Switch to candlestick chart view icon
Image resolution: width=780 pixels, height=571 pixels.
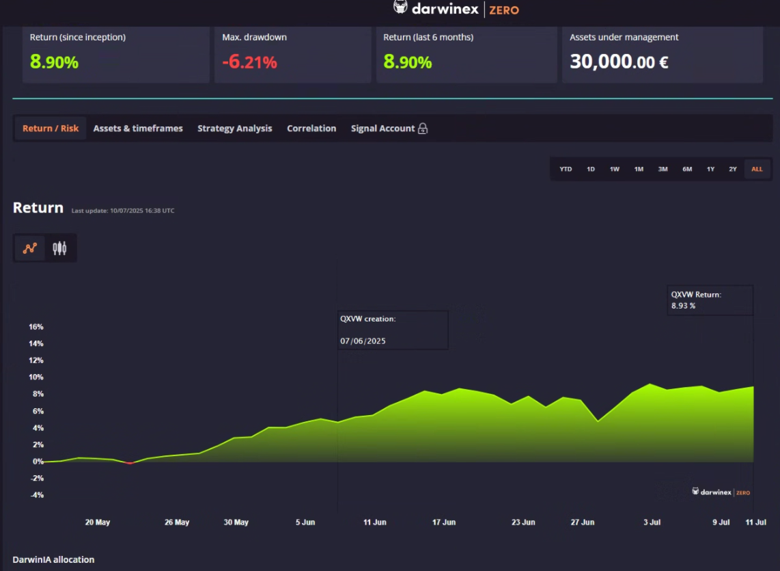(59, 248)
